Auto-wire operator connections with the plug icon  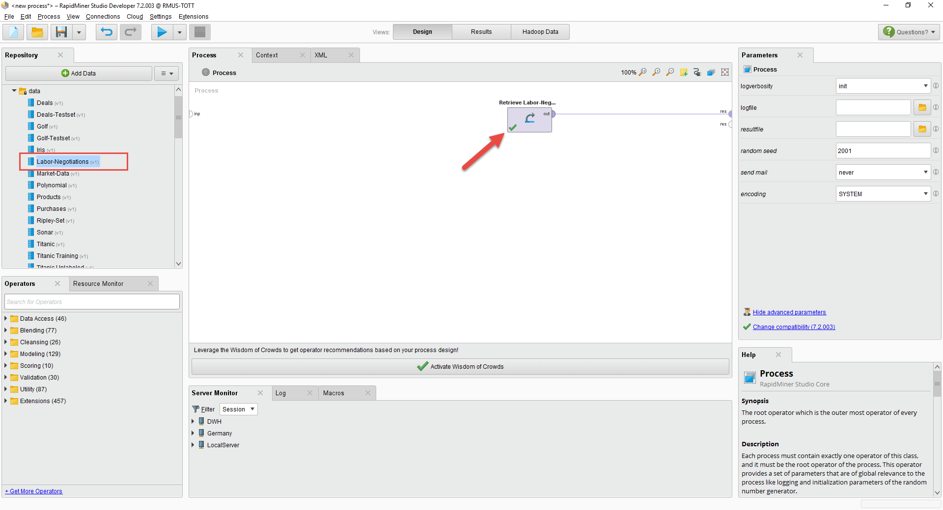[x=697, y=72]
